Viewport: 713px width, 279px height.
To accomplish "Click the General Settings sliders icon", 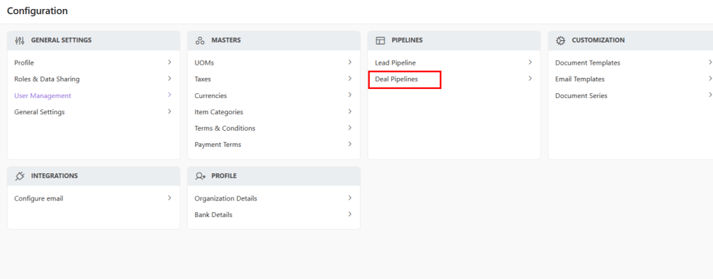I will (19, 40).
